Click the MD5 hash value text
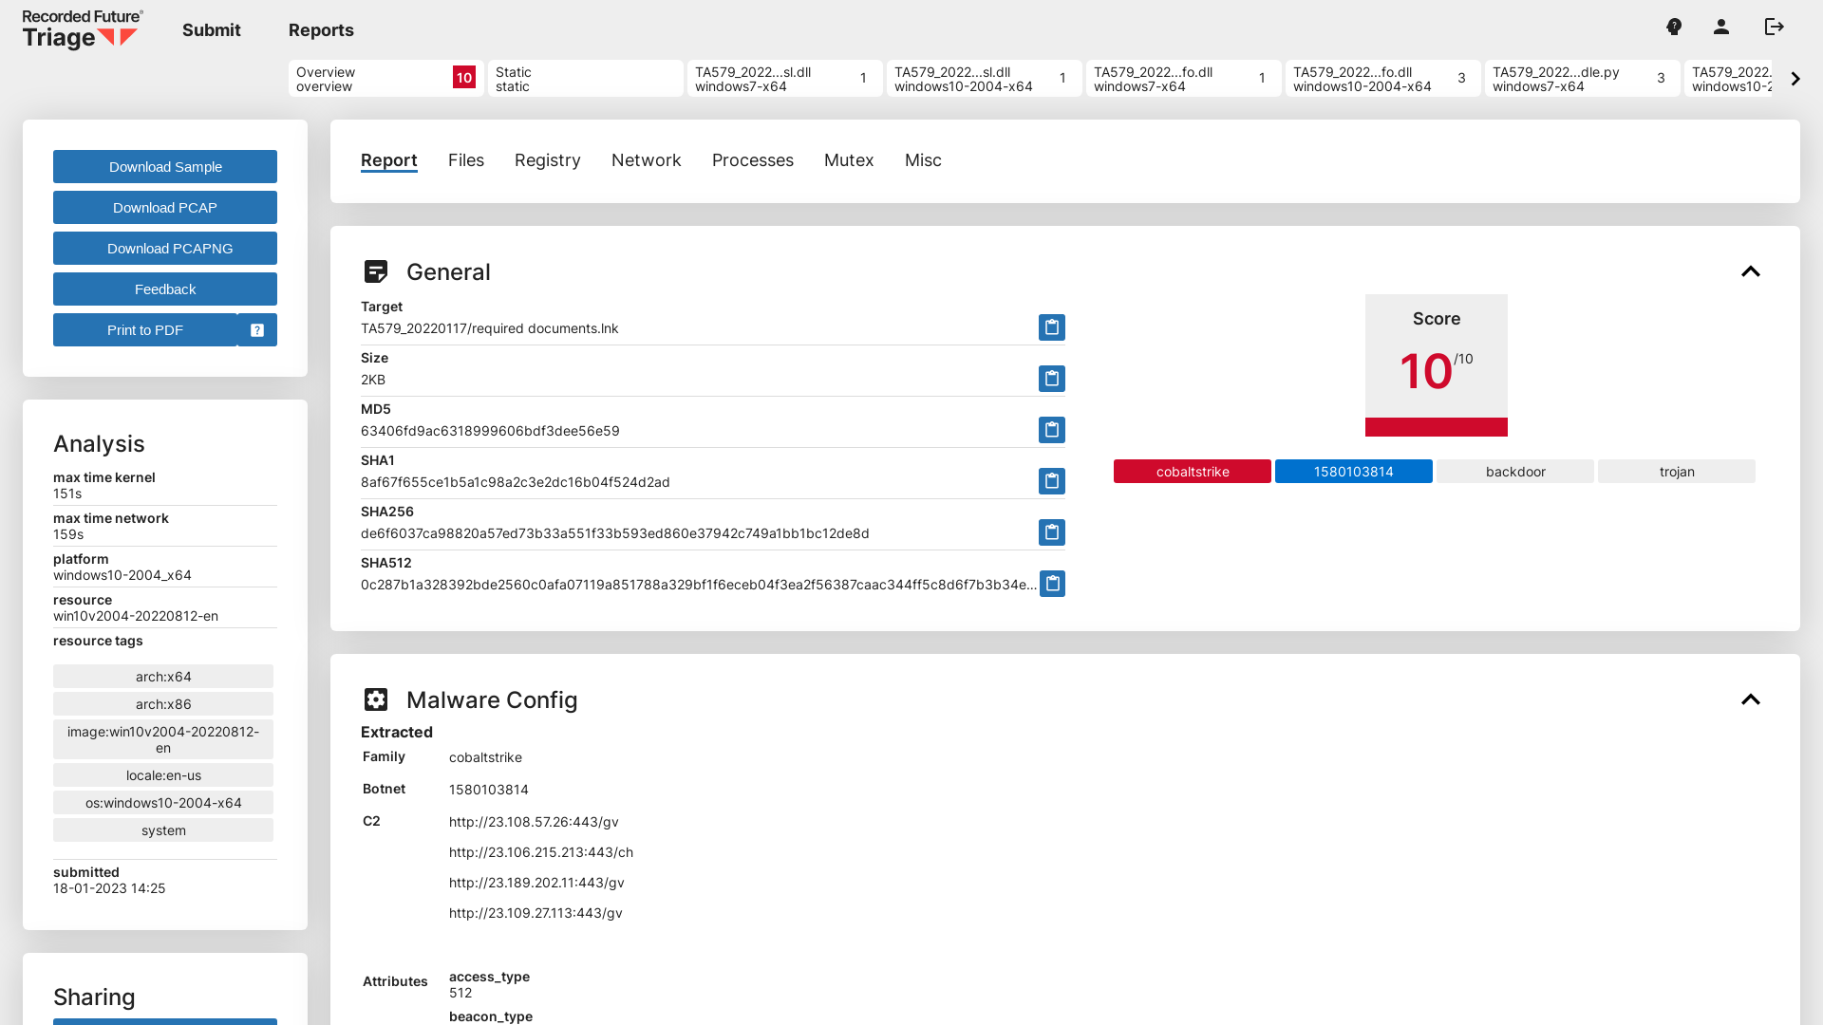This screenshot has height=1025, width=1823. pyautogui.click(x=490, y=431)
